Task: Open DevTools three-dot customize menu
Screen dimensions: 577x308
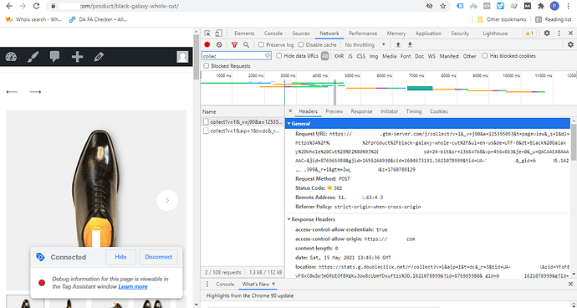Action: pyautogui.click(x=559, y=33)
